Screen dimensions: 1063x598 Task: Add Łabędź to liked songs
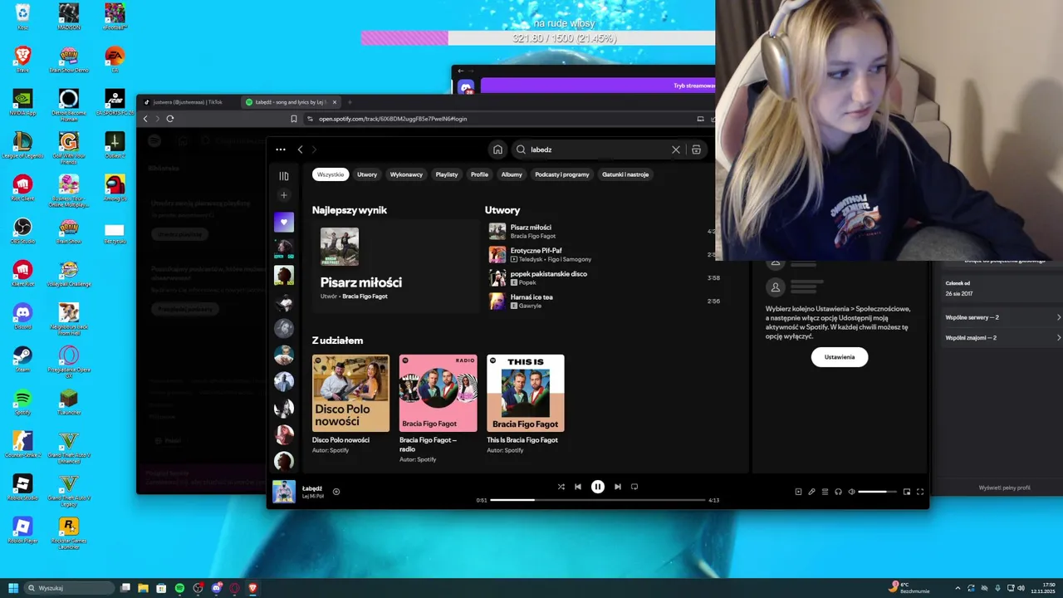tap(336, 492)
